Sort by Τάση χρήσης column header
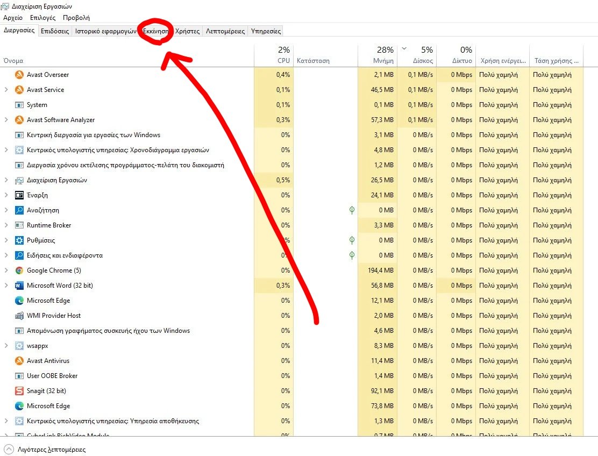The image size is (598, 456). [557, 56]
